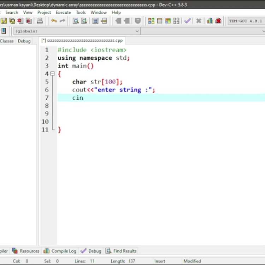Compile using the four colored squares icon
The width and height of the screenshot is (265, 265).
[151, 21]
